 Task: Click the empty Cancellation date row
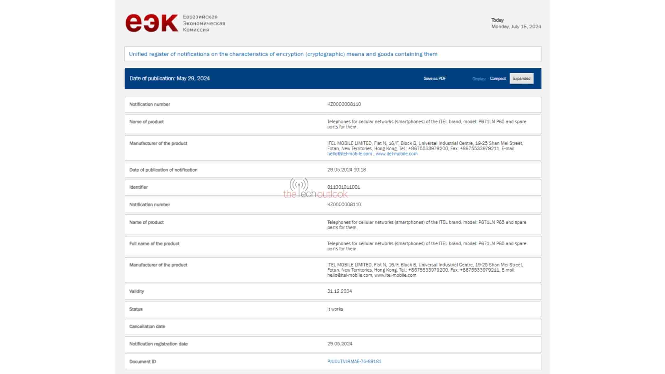pos(332,327)
